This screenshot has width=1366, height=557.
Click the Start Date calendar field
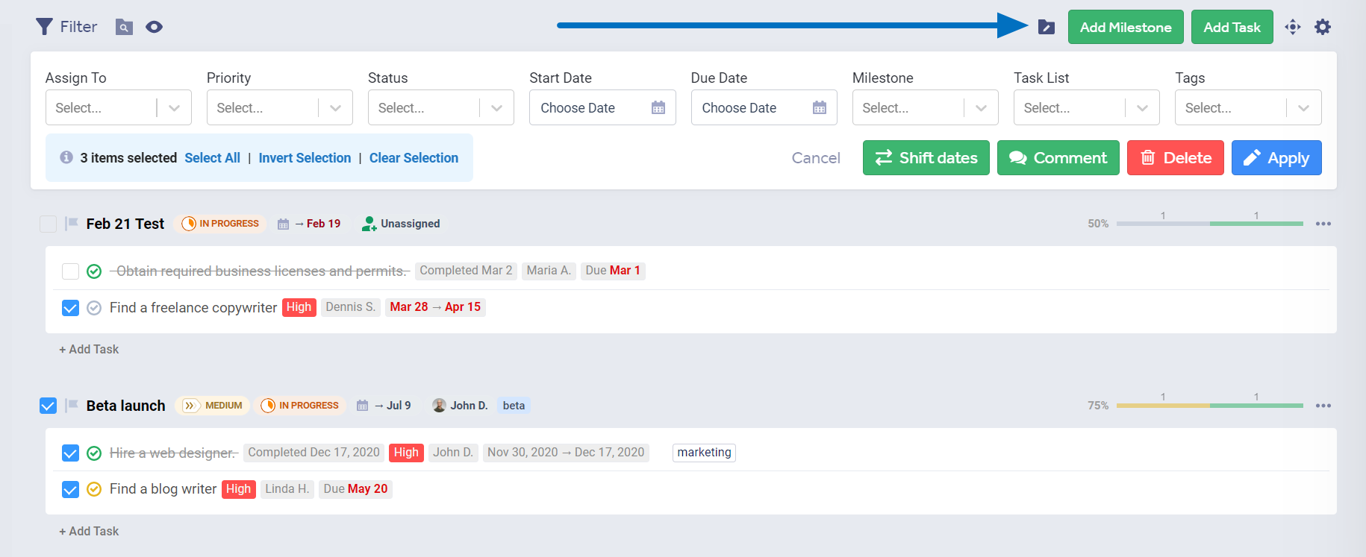[602, 108]
